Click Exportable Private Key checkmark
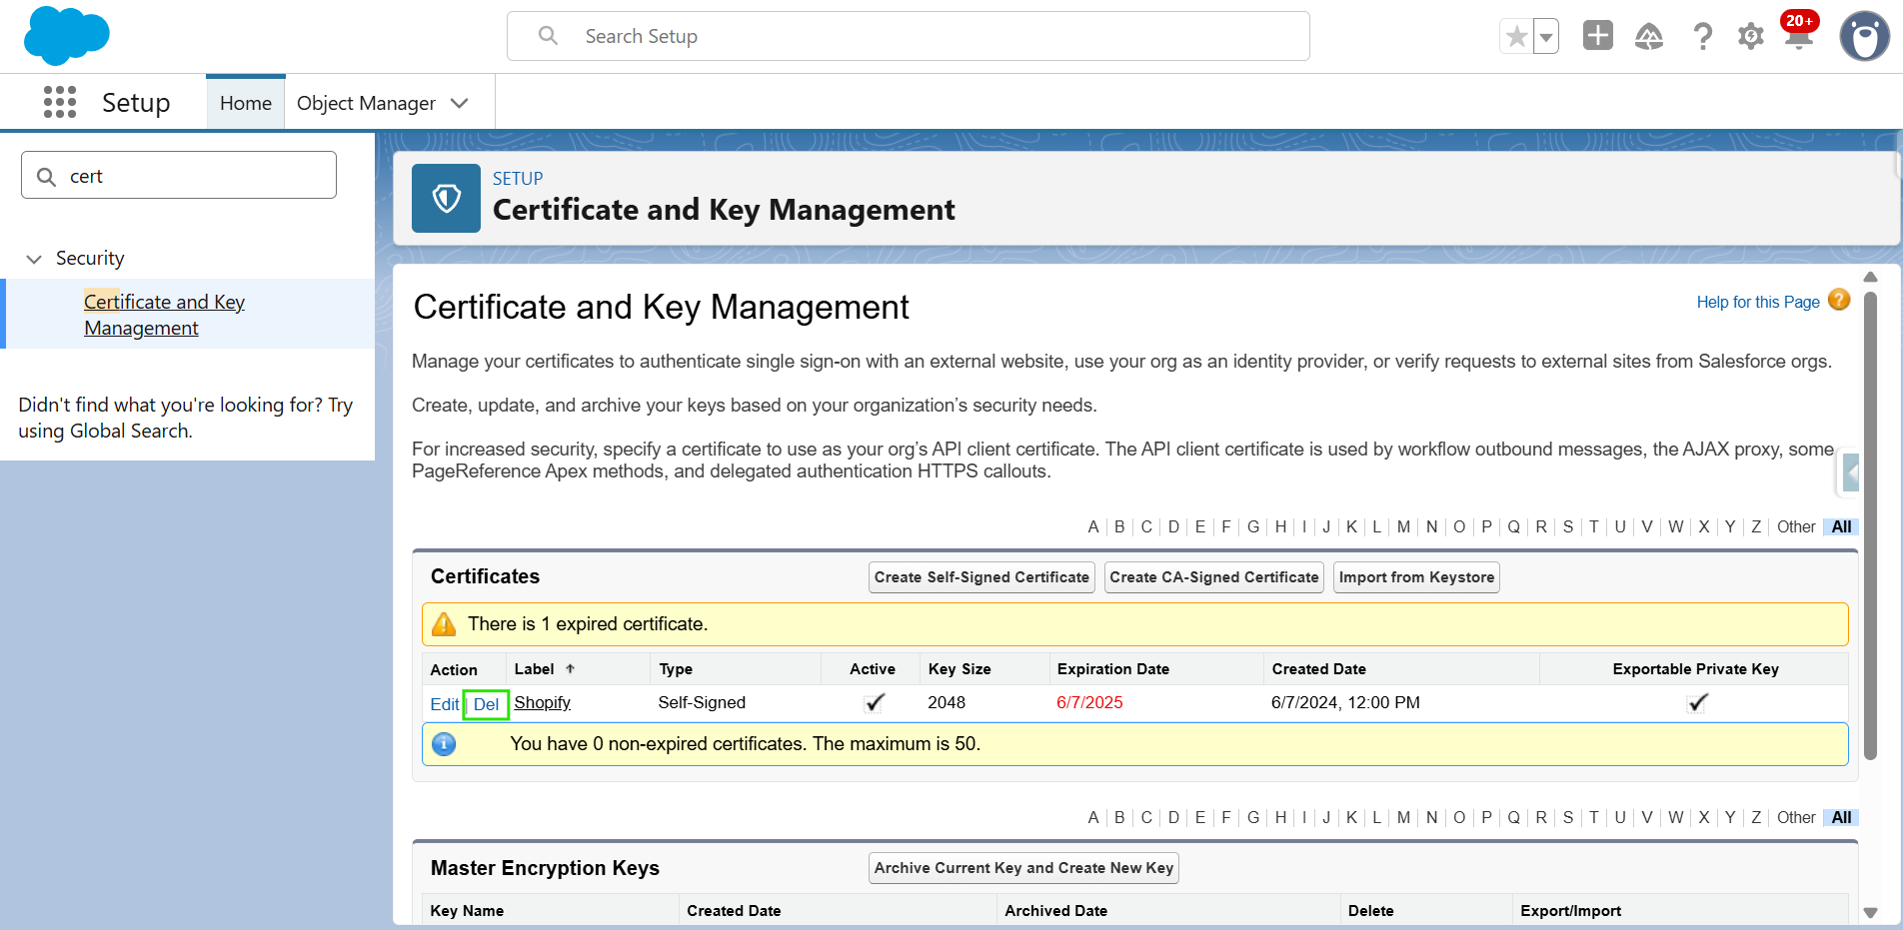 (1696, 703)
